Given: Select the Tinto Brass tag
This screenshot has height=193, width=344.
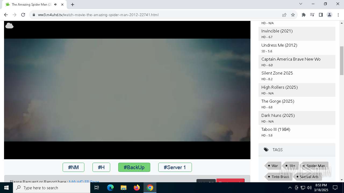Looking at the screenshot, I should pos(279,177).
